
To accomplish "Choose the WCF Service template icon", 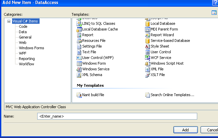I will (147, 58).
